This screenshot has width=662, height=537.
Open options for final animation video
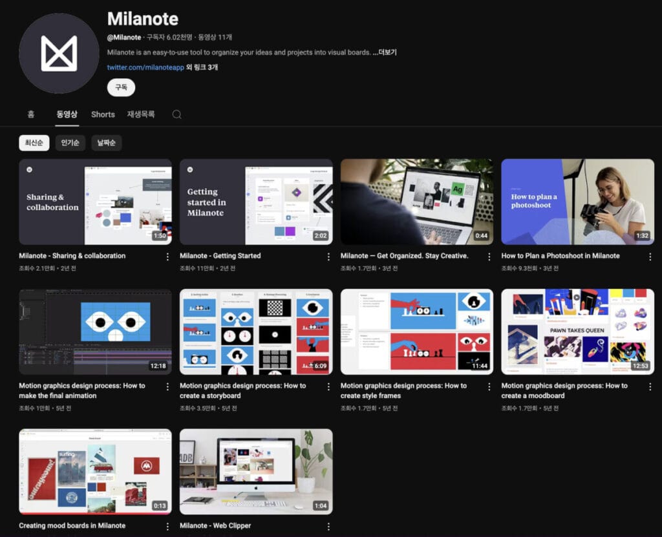point(167,386)
